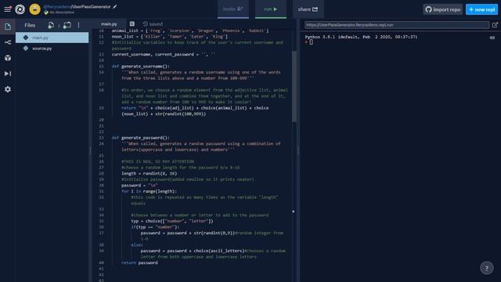Open the hamburger main menu
501x282 pixels.
(x=7, y=9)
